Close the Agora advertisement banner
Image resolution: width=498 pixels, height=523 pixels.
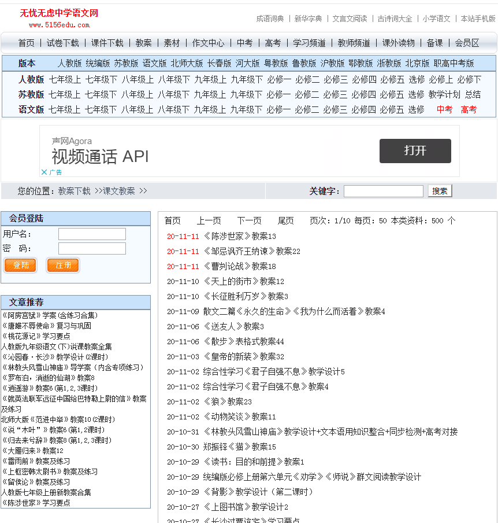click(x=45, y=172)
